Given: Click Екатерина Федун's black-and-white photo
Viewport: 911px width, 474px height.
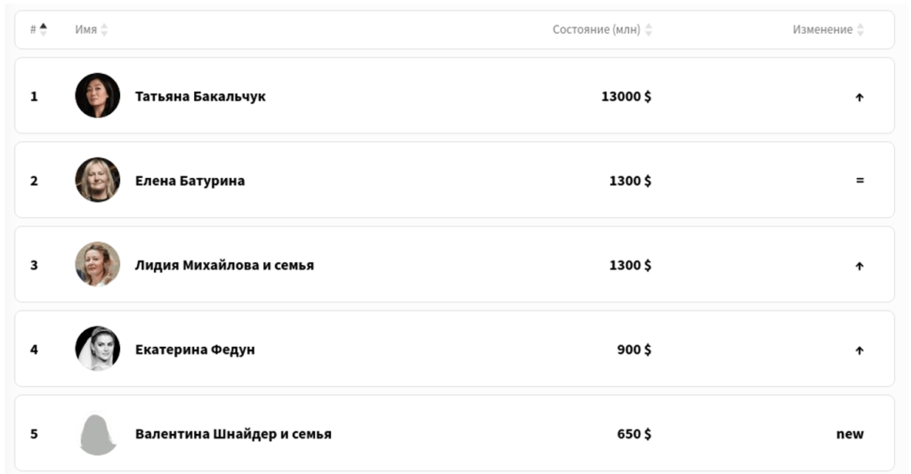Looking at the screenshot, I should click(x=98, y=349).
